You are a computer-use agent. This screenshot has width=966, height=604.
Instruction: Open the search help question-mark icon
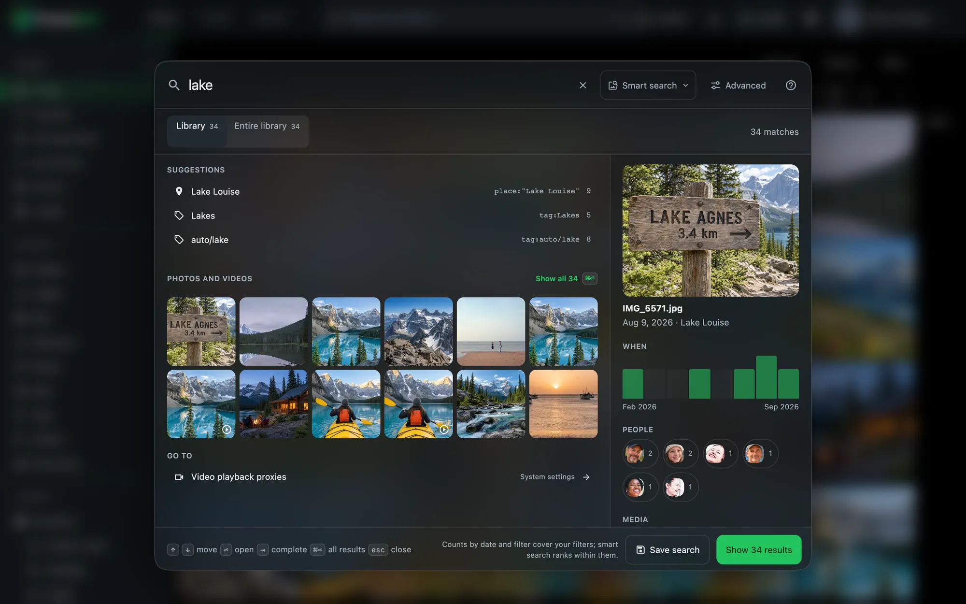(x=791, y=85)
